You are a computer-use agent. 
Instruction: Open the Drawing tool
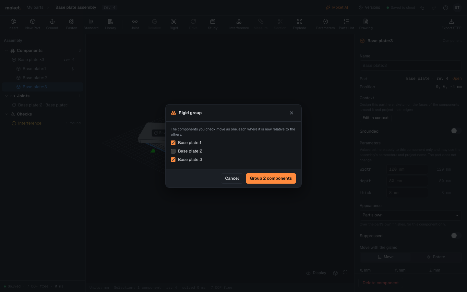(x=366, y=24)
